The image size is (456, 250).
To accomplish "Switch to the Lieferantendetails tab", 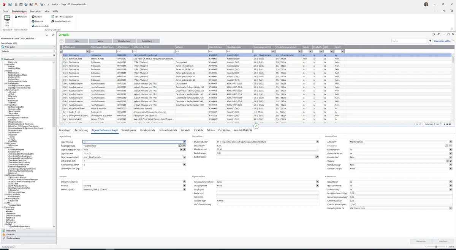I will pyautogui.click(x=168, y=130).
